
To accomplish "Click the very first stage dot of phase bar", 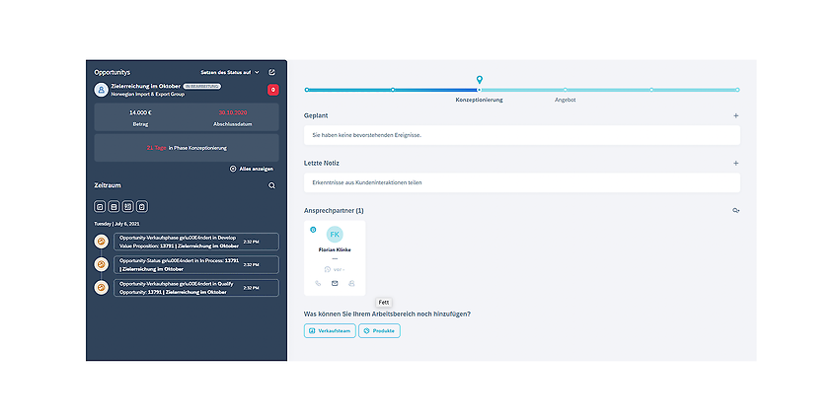I will click(307, 90).
